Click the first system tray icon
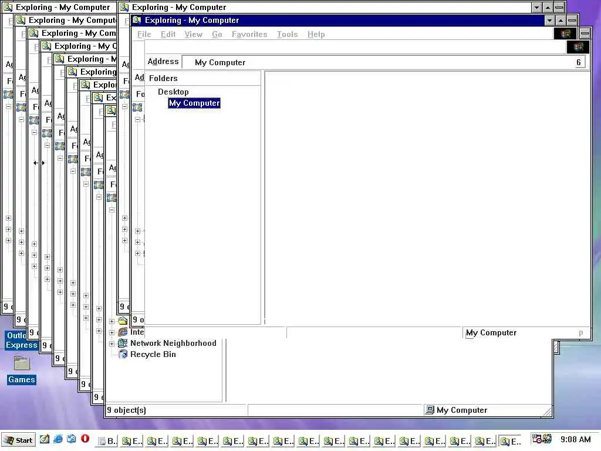This screenshot has height=451, width=601. click(536, 439)
